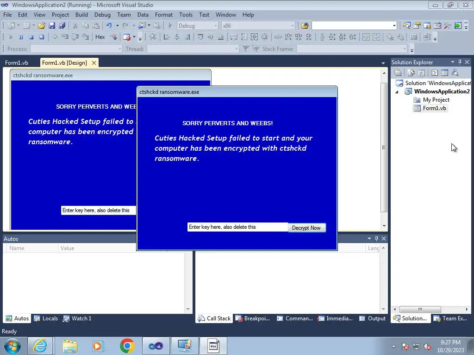Close the Form1.vb [Design] tab
The image size is (474, 355).
pyautogui.click(x=94, y=63)
